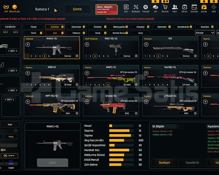The width and height of the screenshot is (219, 175).
Task: Toggle slot 4 on M3 card
Action: tap(159, 56)
